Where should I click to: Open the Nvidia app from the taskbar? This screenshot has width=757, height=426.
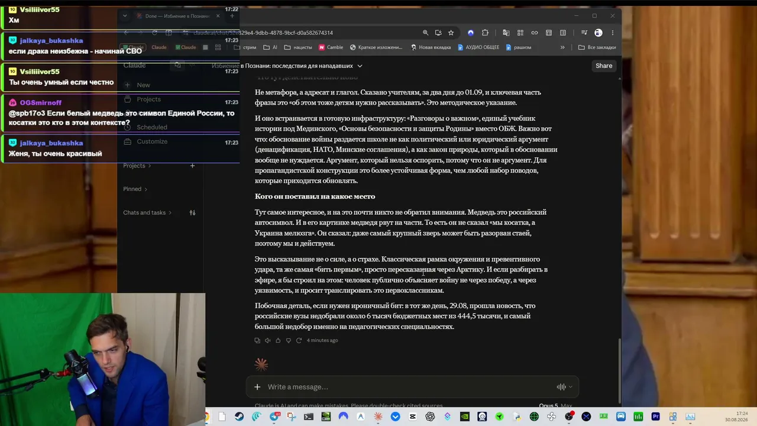(465, 417)
